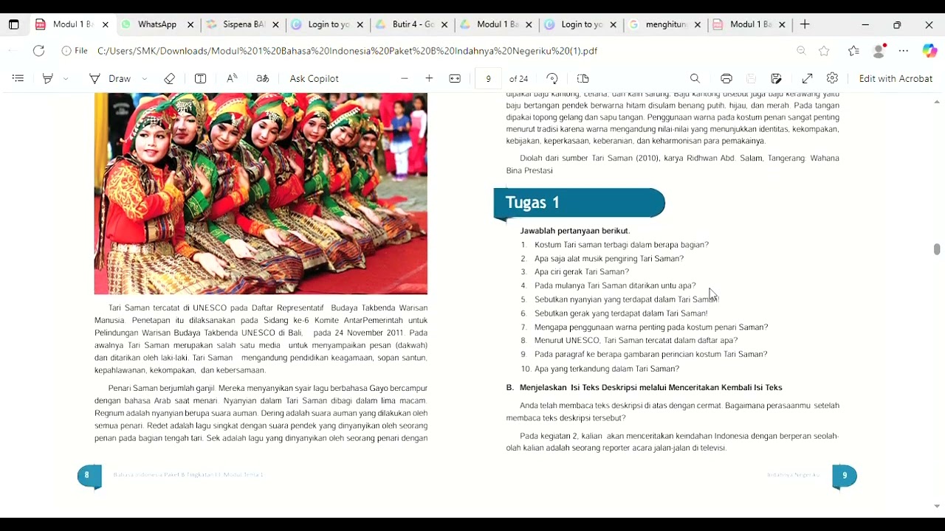
Task: Expand the highlight color dropdown arrow
Action: pos(66,78)
